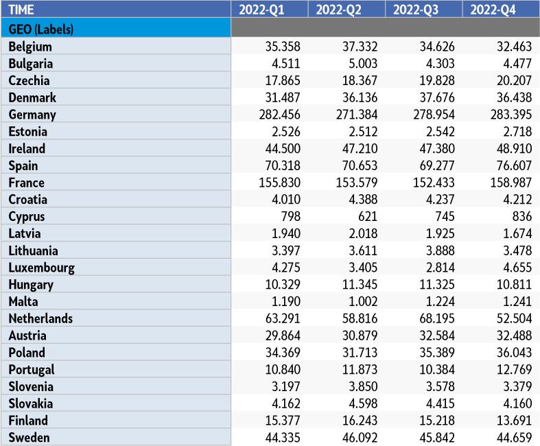The width and height of the screenshot is (540, 446).
Task: Select the Netherlands row label
Action: (x=40, y=318)
